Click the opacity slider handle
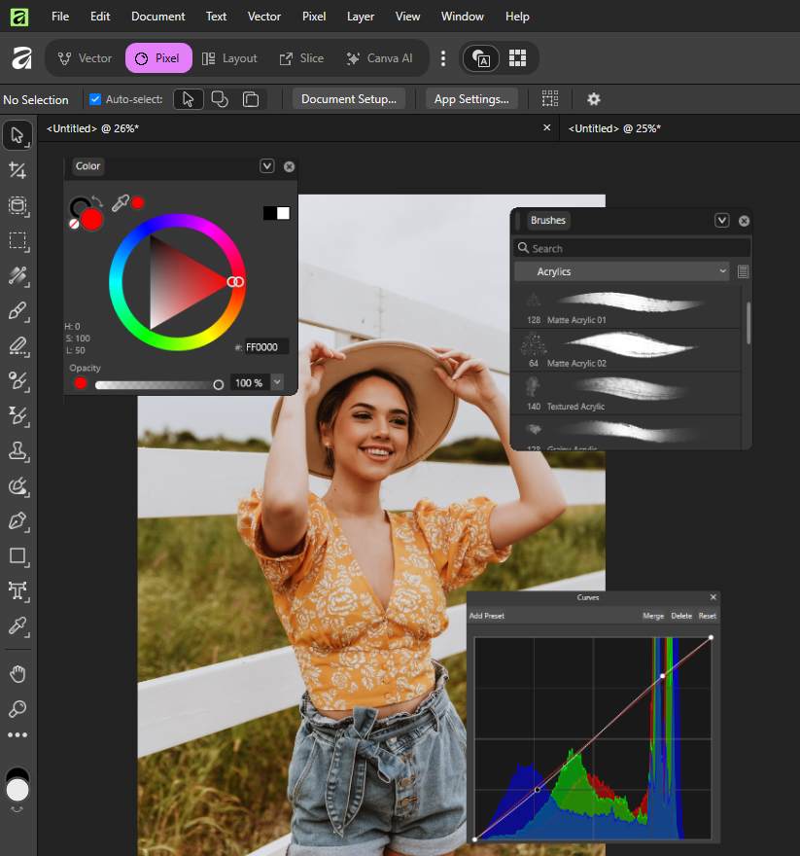Viewport: 800px width, 856px height. coord(219,385)
